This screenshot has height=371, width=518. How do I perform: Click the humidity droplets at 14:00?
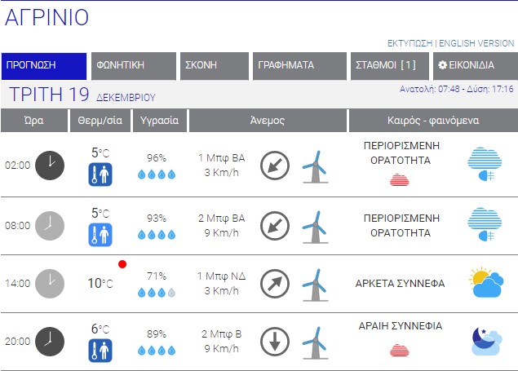pyautogui.click(x=156, y=293)
